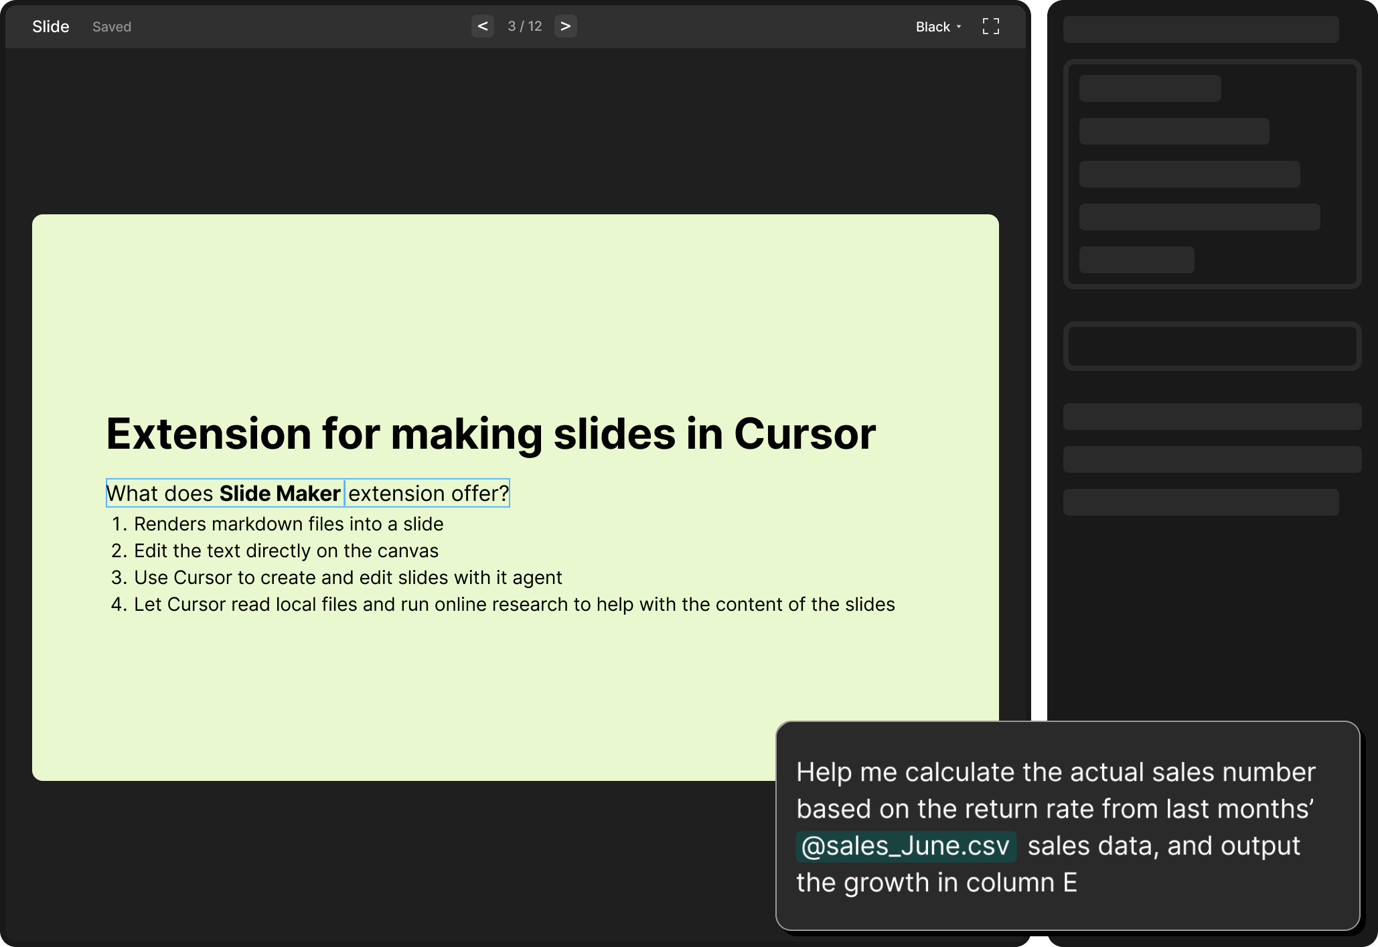Go to the previous slide with the left arrow
The image size is (1378, 947).
483,26
